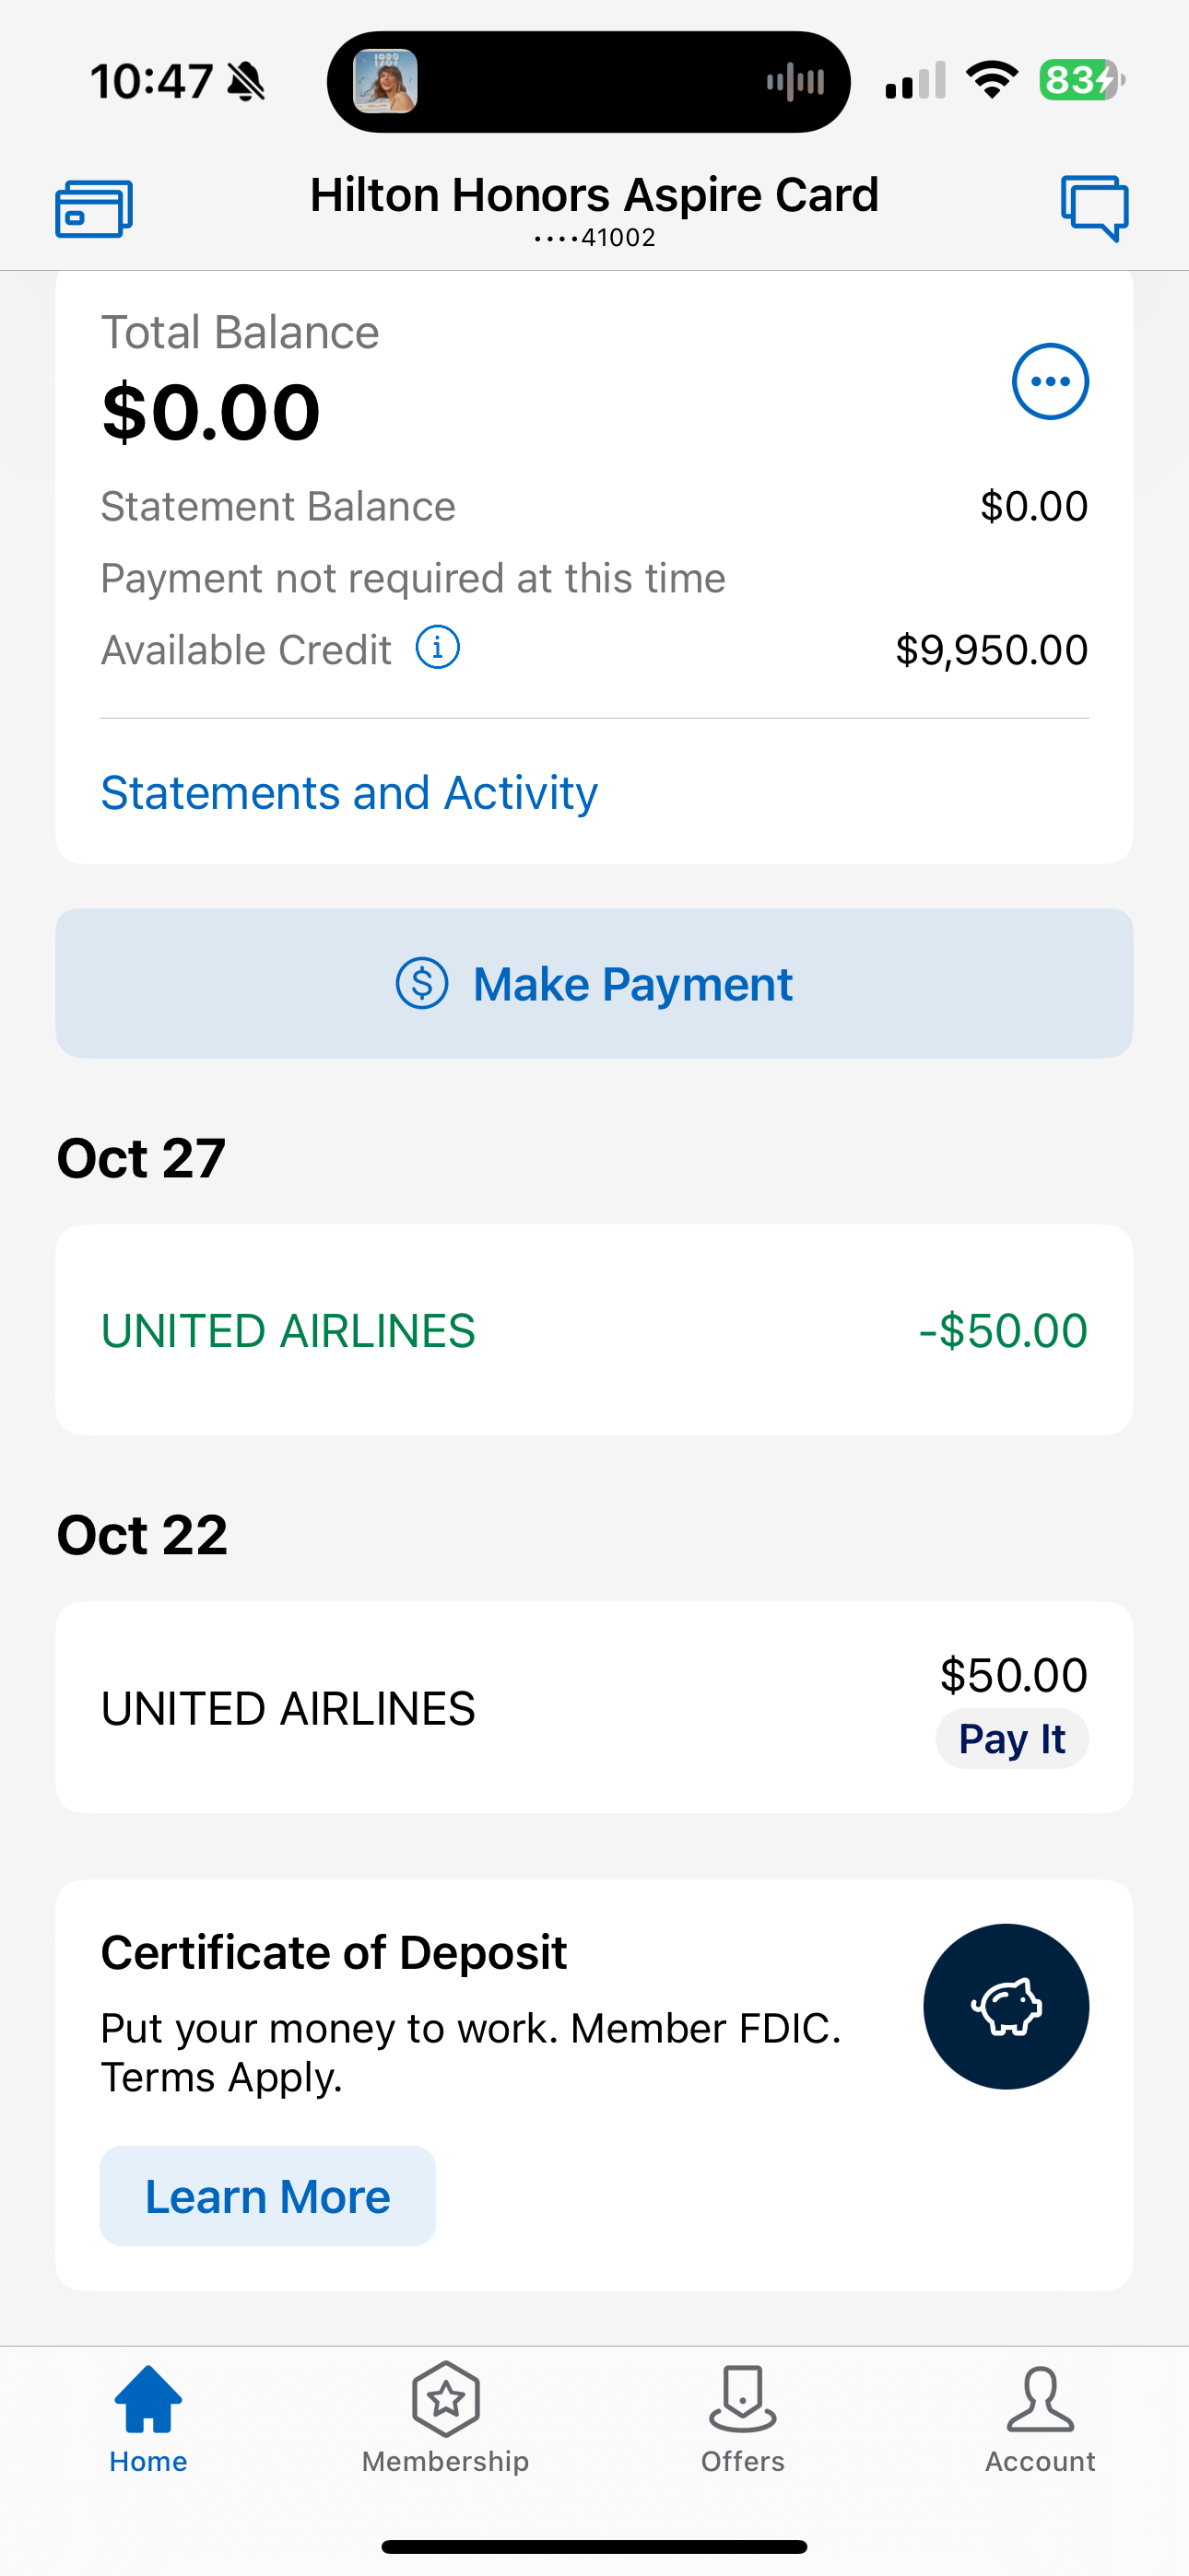Screen dimensions: 1189x2576
Task: Tap the Available Credit info icon
Action: [x=438, y=648]
